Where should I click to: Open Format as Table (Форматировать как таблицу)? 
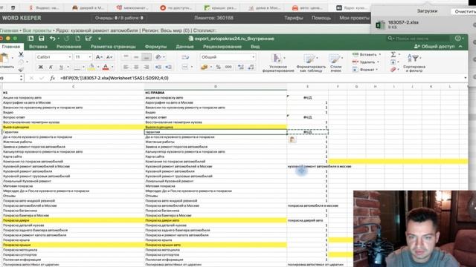pyautogui.click(x=311, y=63)
